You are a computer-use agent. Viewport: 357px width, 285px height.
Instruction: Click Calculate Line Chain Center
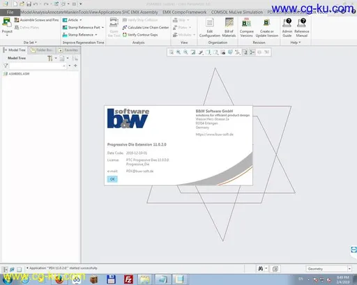tap(146, 27)
